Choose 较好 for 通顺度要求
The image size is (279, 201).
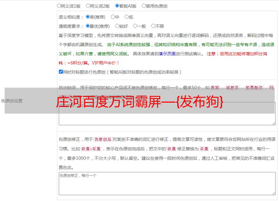[117, 26]
